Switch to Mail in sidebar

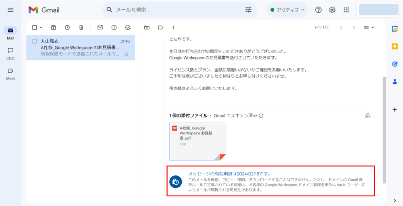pos(10,33)
